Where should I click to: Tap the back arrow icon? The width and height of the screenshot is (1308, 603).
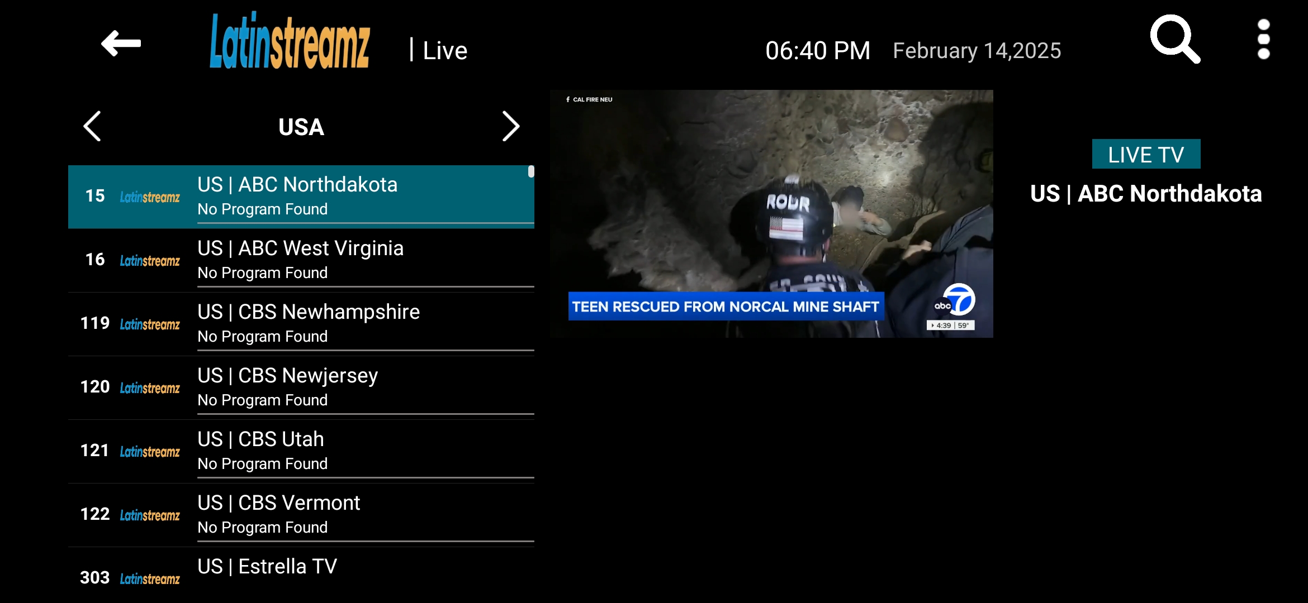pyautogui.click(x=121, y=44)
